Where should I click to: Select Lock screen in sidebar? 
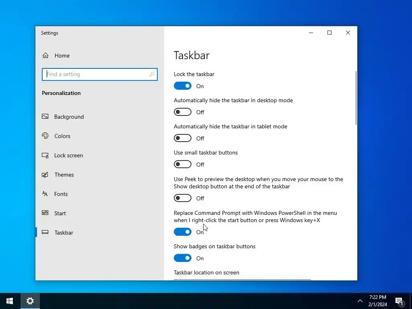tap(100, 155)
